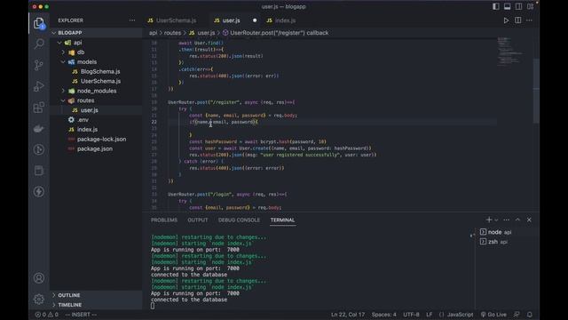This screenshot has height=320, width=568.
Task: Open the Search view icon
Action: pyautogui.click(x=39, y=44)
